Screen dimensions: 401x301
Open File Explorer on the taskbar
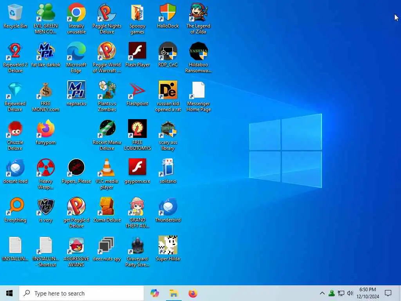(173, 293)
